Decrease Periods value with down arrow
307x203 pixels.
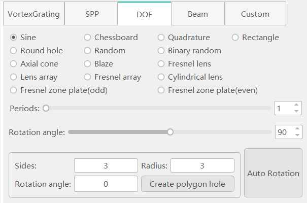click(296, 111)
